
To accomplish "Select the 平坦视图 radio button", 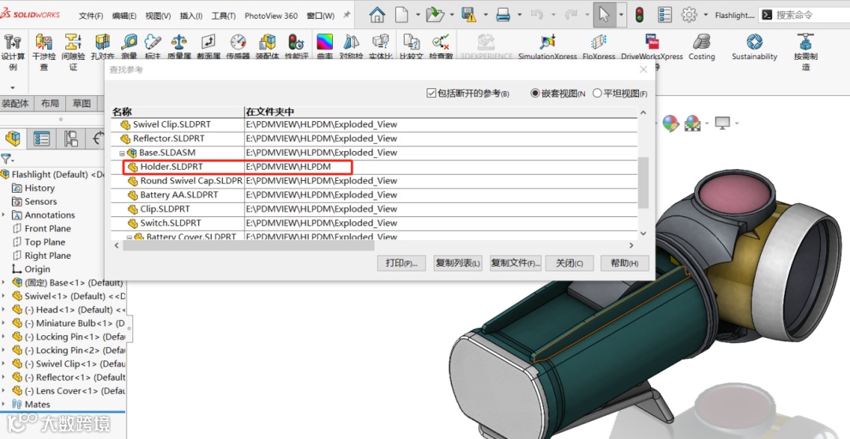I will pyautogui.click(x=597, y=93).
